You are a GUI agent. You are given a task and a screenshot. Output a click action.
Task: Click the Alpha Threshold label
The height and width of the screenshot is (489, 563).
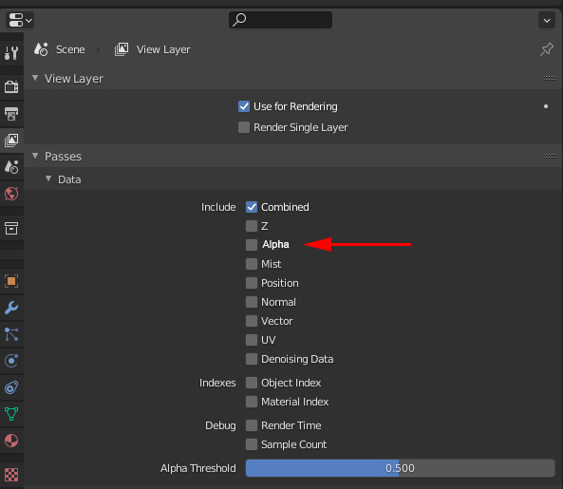point(198,468)
